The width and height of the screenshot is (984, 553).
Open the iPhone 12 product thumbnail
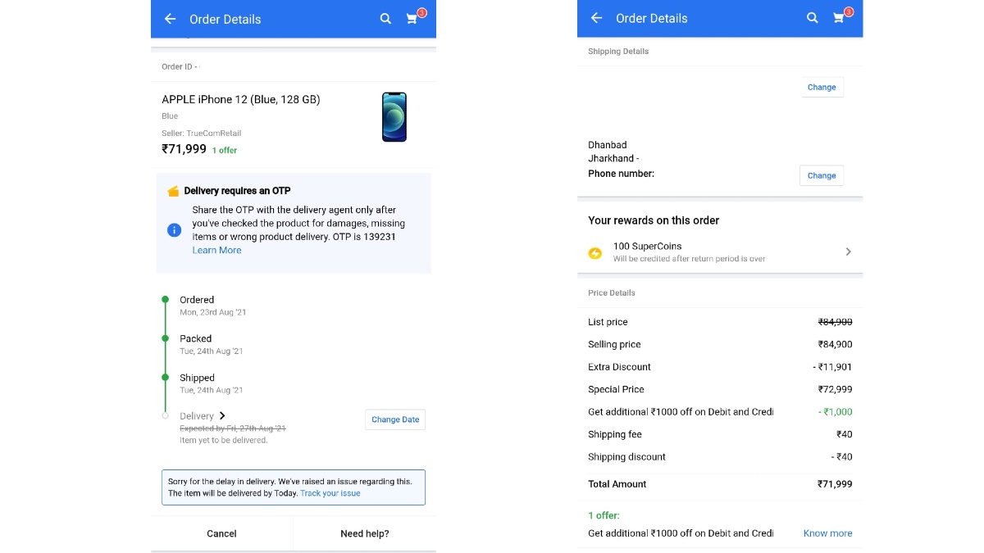[394, 117]
